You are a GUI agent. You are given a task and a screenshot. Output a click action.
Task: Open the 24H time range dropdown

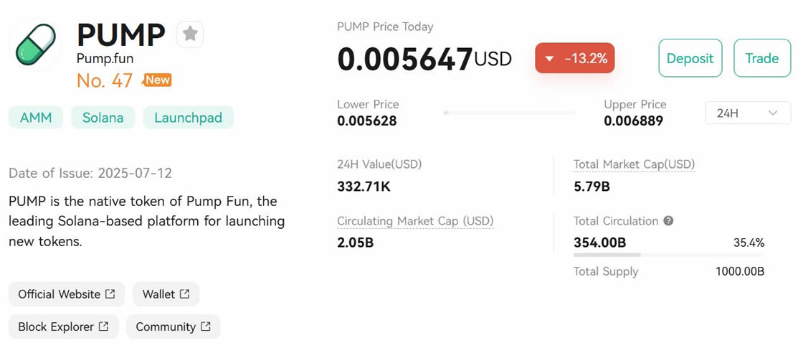pyautogui.click(x=748, y=113)
